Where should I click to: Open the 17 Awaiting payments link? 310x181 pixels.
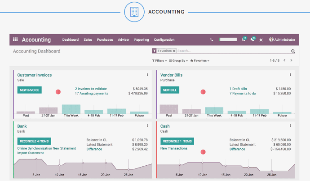click(x=92, y=94)
